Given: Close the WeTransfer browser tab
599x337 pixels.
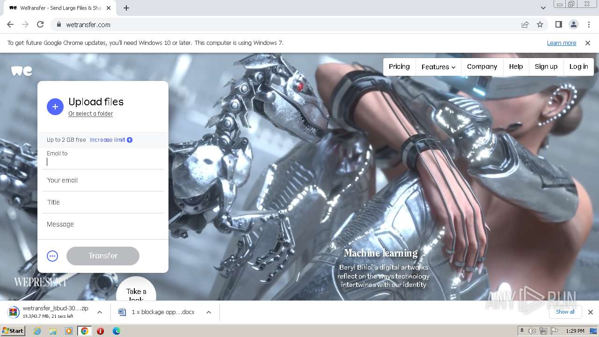Looking at the screenshot, I should 109,8.
